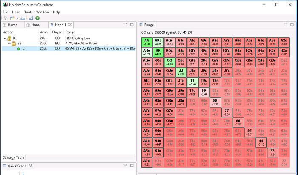Toggle the AKo hand cell
This screenshot has height=175, width=298.
point(146,52)
